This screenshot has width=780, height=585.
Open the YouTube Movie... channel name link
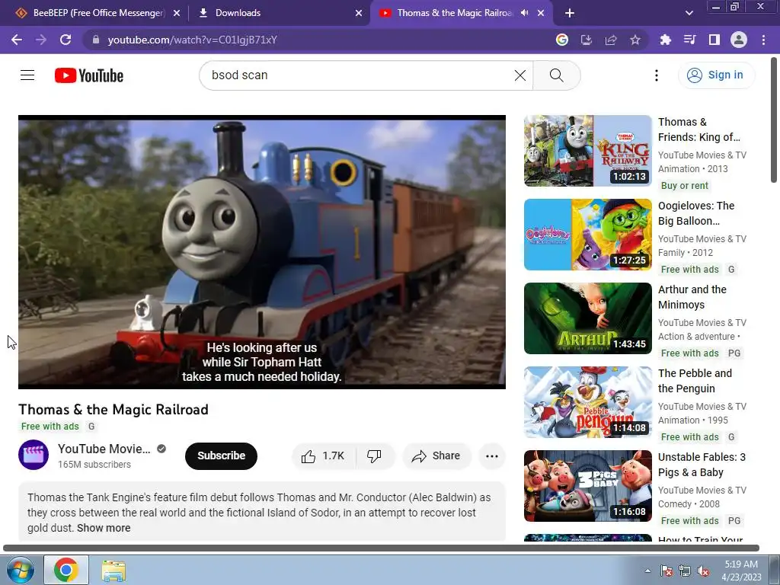pyautogui.click(x=104, y=449)
